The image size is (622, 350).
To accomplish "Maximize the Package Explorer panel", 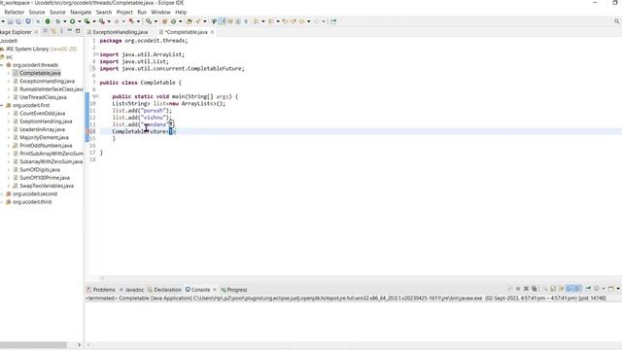I will (x=78, y=30).
